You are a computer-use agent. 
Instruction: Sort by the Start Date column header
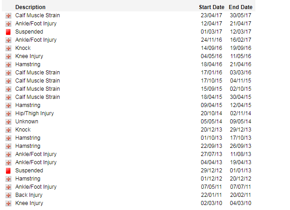click(x=211, y=7)
